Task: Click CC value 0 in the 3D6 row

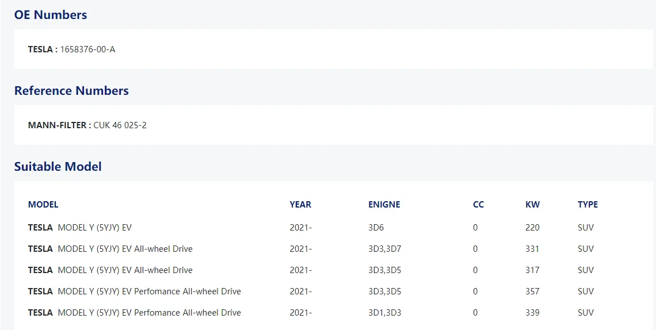Action: 475,228
